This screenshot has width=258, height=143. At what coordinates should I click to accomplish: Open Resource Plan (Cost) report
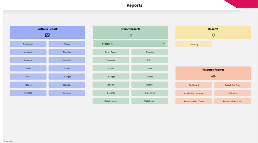232,101
